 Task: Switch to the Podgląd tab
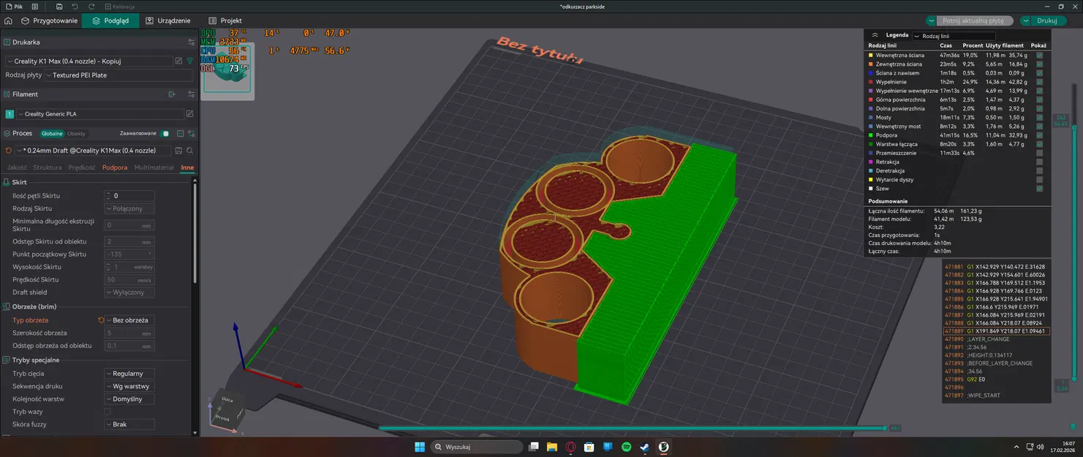110,20
